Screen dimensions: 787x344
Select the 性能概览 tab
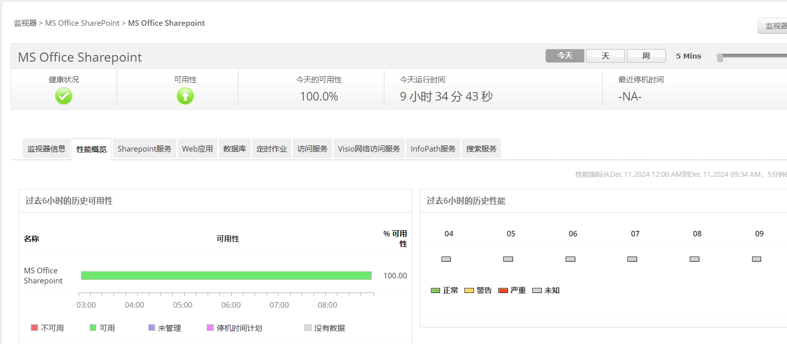(92, 150)
